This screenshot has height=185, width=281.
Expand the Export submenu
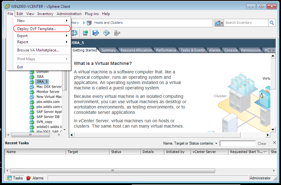pos(67,36)
